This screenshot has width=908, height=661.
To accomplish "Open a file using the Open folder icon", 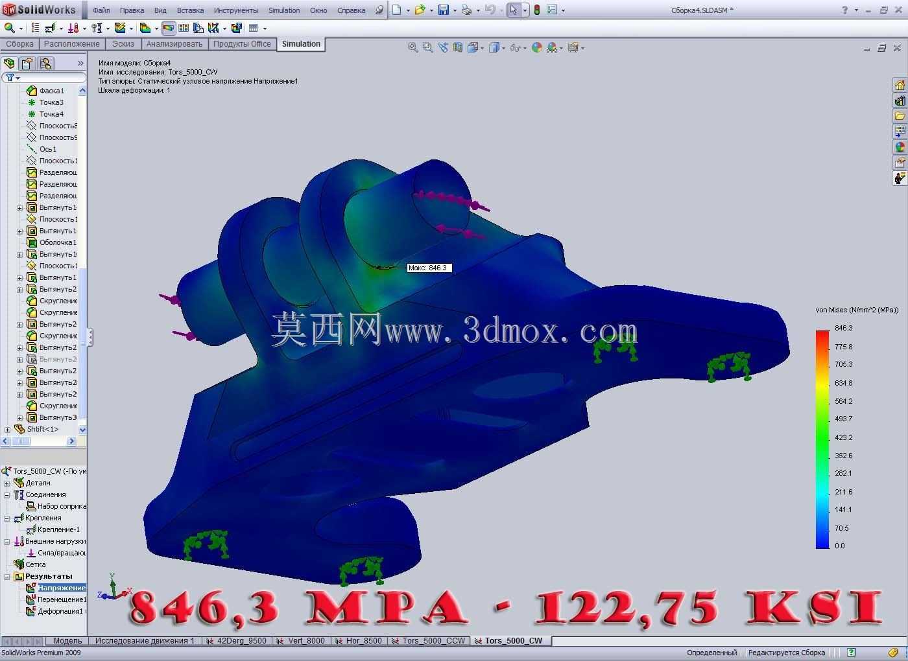I will 420,10.
